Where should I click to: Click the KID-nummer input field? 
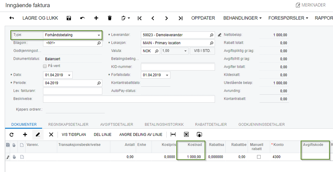[x=178, y=67]
